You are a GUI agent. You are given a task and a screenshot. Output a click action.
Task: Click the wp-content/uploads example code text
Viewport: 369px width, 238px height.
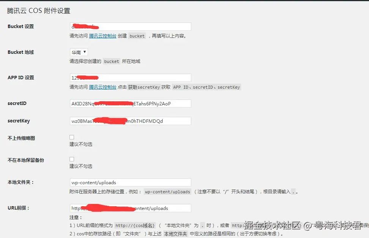coord(167,192)
